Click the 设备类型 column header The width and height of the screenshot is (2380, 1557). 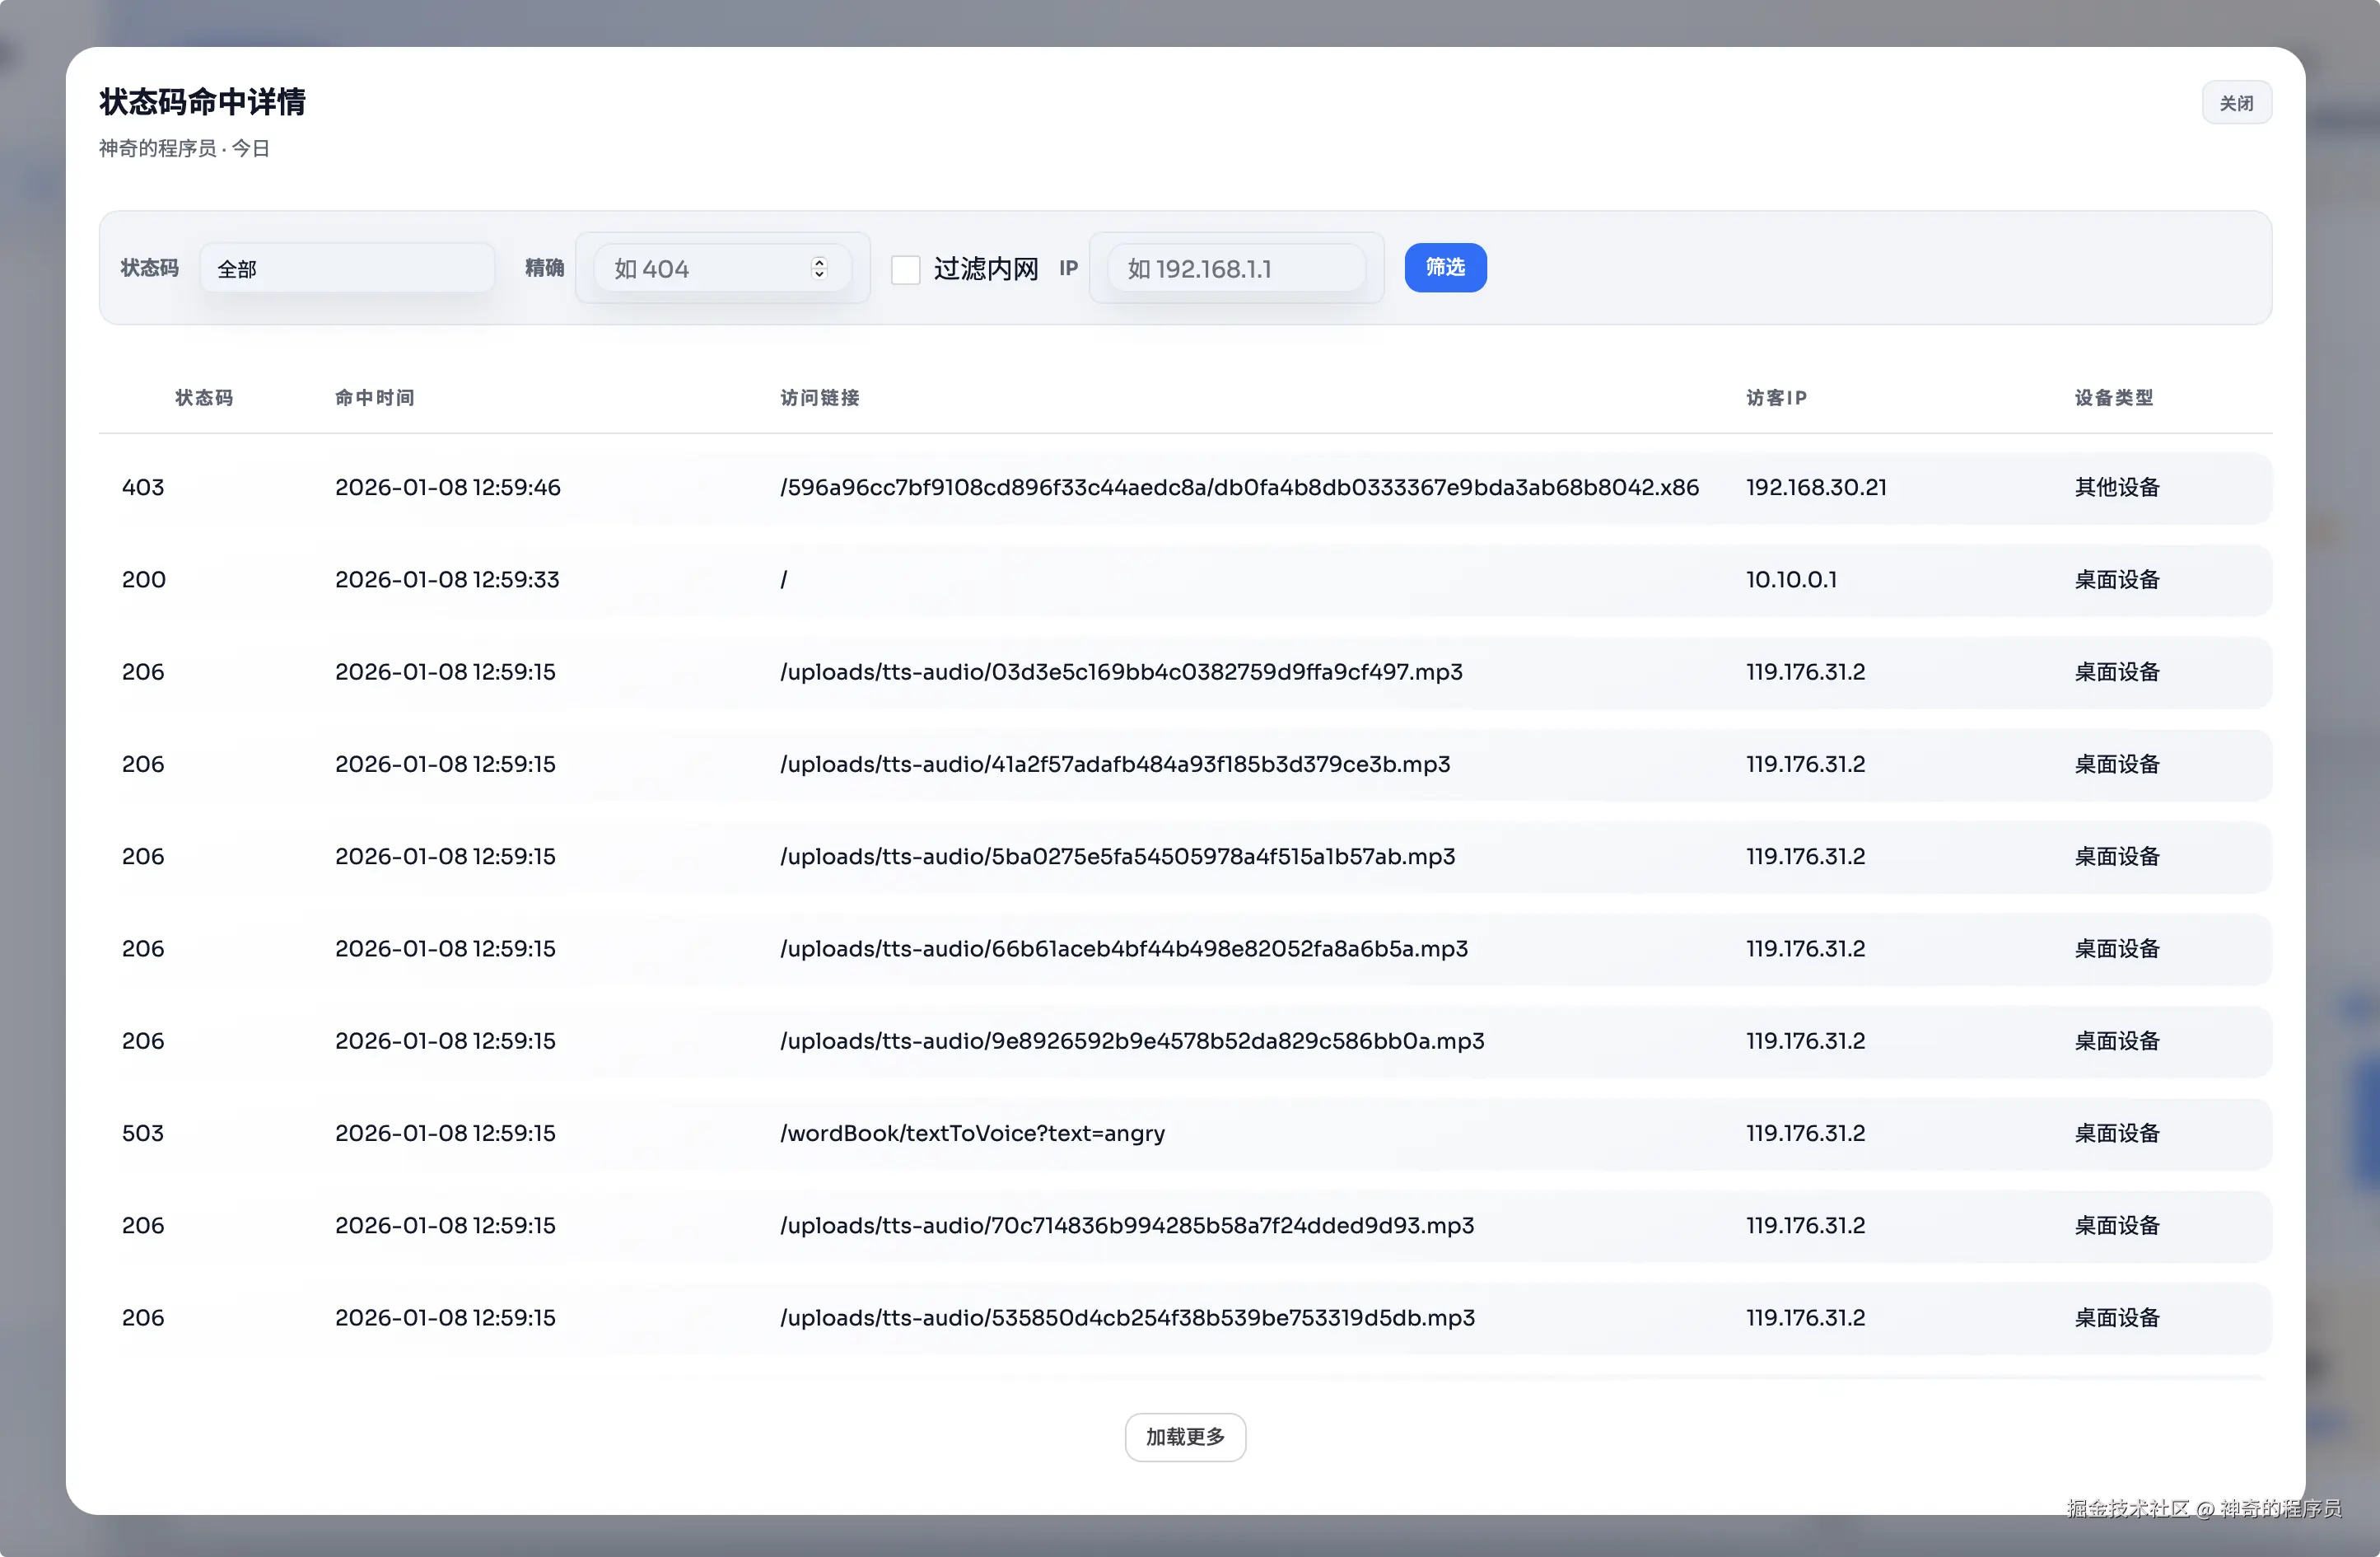[x=2113, y=397]
